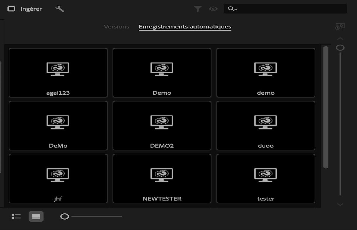
Task: Select Enregistrements automatiques tab
Action: (185, 27)
